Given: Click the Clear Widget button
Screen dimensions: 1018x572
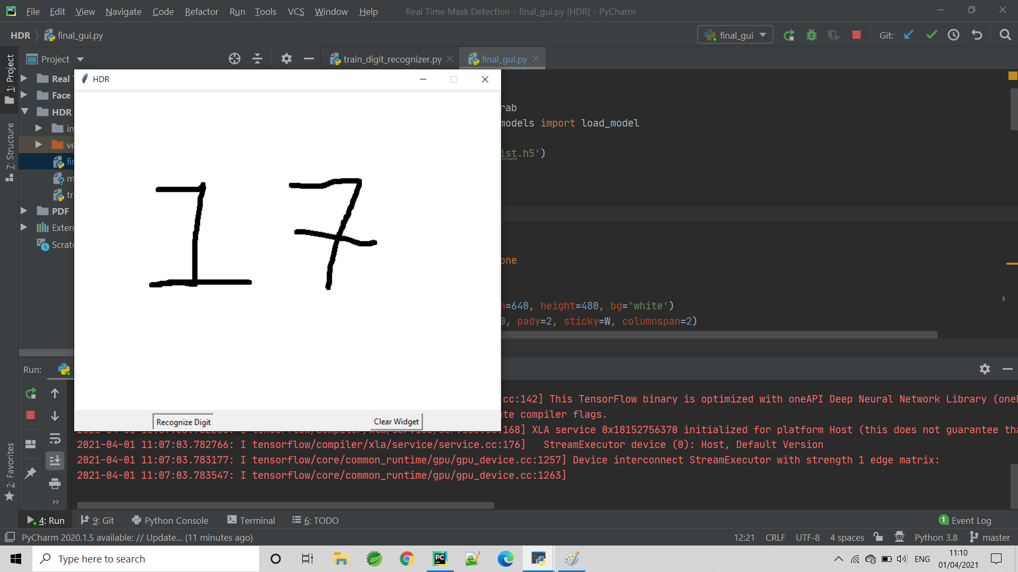Looking at the screenshot, I should coord(396,422).
